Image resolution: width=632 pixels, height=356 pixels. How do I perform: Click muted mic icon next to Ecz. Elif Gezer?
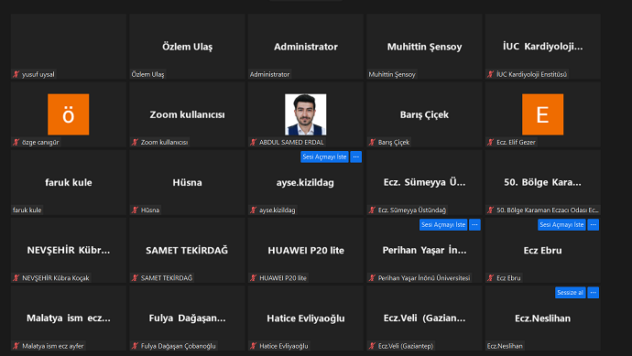click(x=491, y=142)
